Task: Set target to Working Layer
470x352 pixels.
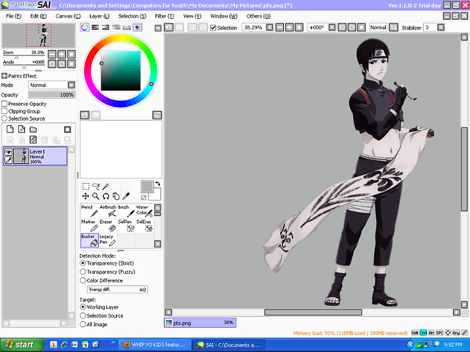Action: [83, 307]
